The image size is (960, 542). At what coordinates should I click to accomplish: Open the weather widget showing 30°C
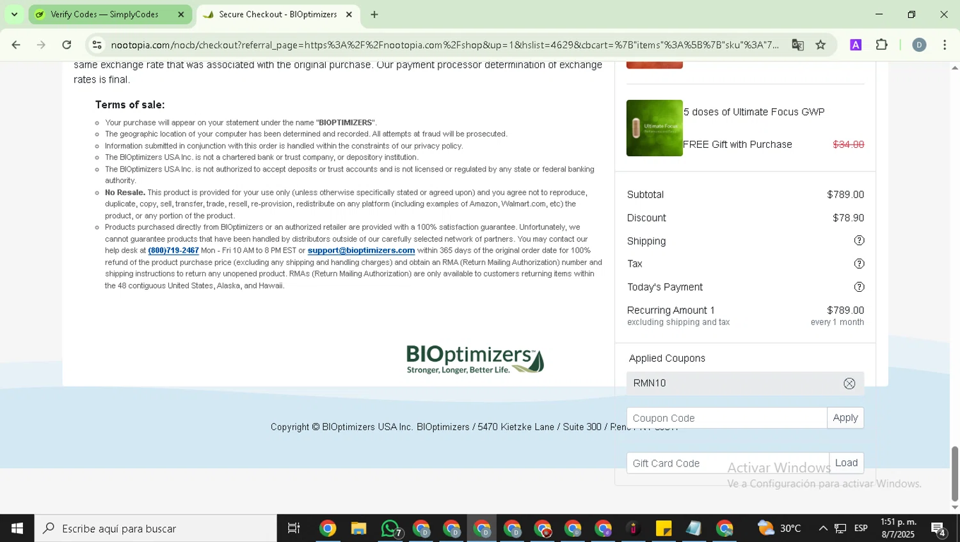coord(780,529)
